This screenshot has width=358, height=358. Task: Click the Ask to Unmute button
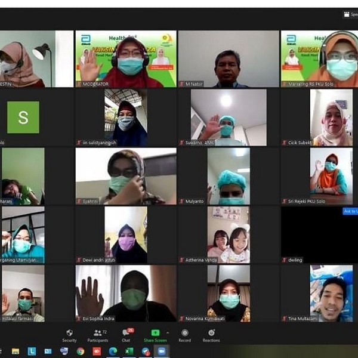click(x=350, y=211)
